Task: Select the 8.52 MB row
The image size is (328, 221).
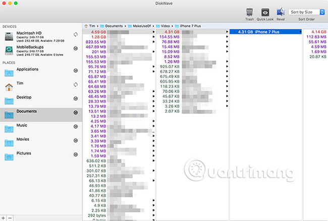Action: pyautogui.click(x=192, y=57)
